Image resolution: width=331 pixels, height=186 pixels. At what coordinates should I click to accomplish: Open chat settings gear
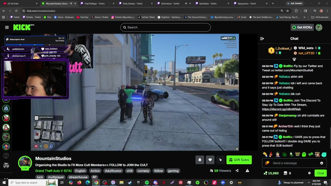pos(309,173)
